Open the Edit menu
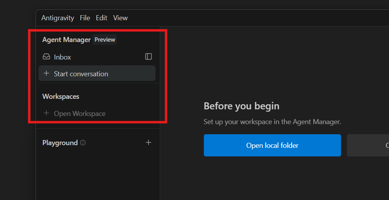This screenshot has width=389, height=200. (101, 18)
